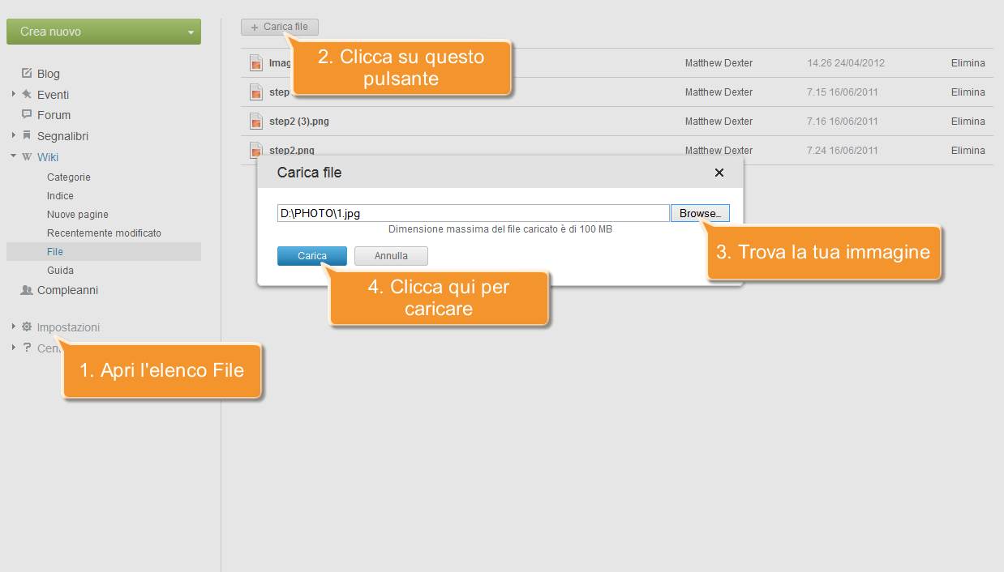1004x572 pixels.
Task: Collapse the Wiki section
Action: (13, 156)
